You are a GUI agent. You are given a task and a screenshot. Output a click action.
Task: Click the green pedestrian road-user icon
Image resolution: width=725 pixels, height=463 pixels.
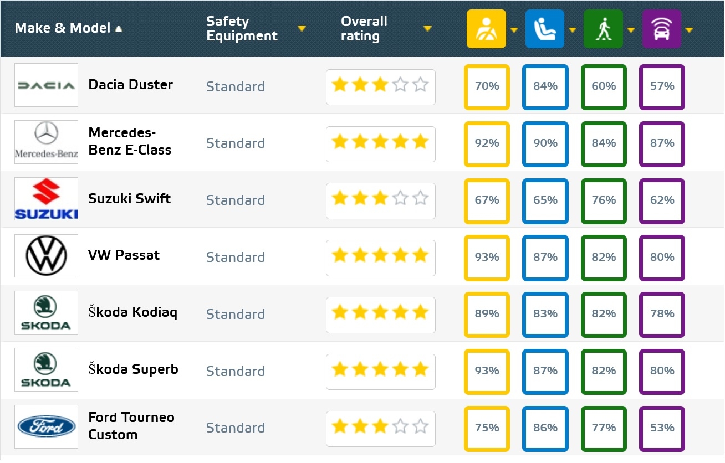coord(603,29)
